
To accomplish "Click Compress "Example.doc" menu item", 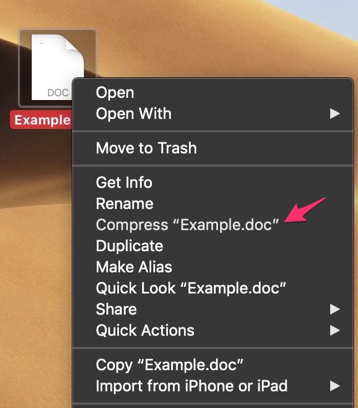I will point(212,225).
